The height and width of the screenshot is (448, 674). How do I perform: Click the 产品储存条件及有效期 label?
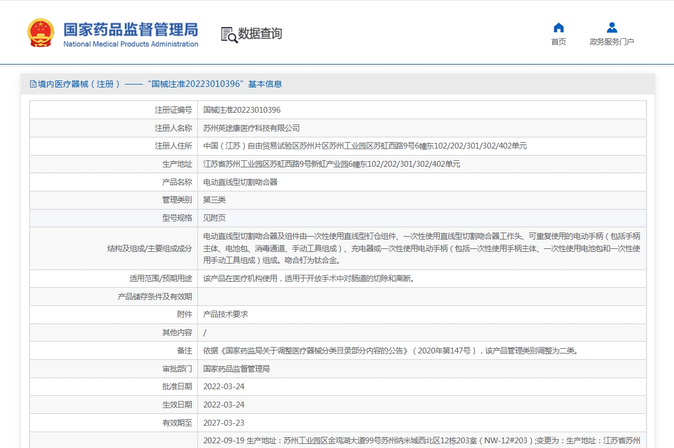tap(155, 297)
